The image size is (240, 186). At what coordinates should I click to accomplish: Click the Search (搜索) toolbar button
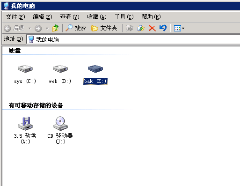tap(75, 28)
